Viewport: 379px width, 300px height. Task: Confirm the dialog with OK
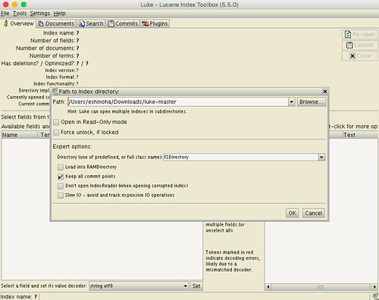(x=293, y=213)
